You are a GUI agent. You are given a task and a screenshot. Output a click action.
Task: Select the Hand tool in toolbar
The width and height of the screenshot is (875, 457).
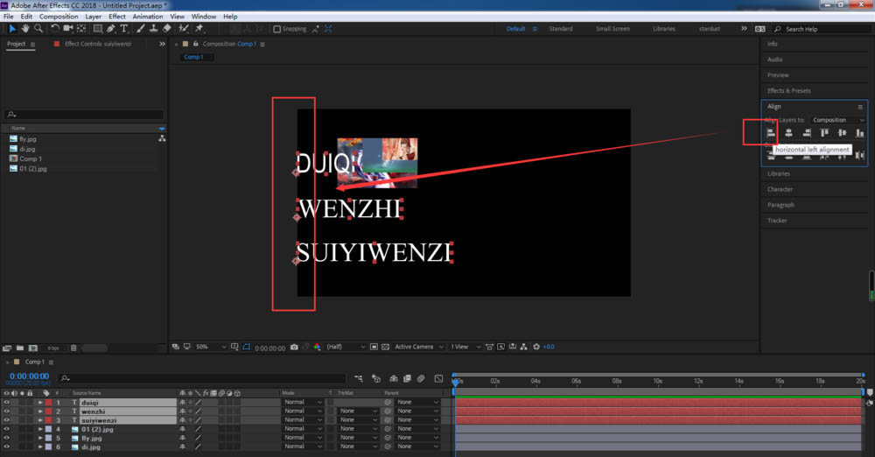pos(25,29)
